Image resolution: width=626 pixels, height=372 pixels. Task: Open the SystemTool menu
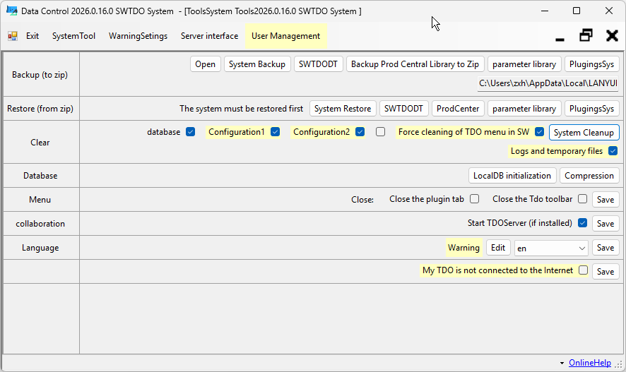click(x=73, y=36)
